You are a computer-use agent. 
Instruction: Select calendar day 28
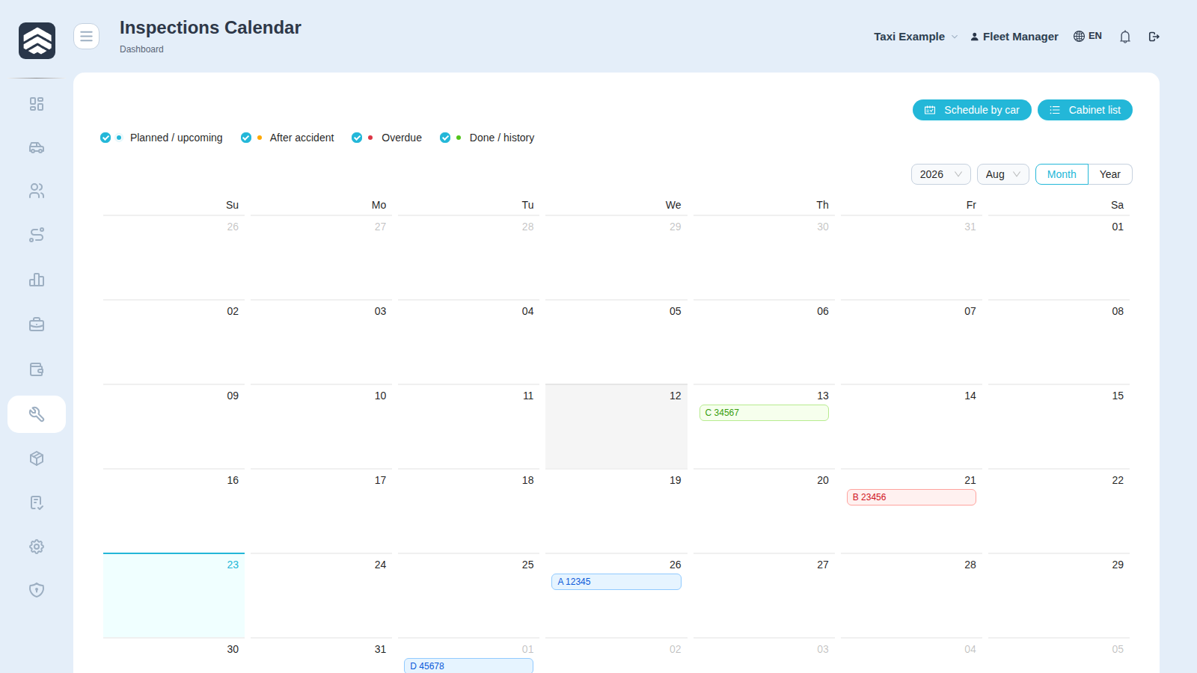point(911,596)
